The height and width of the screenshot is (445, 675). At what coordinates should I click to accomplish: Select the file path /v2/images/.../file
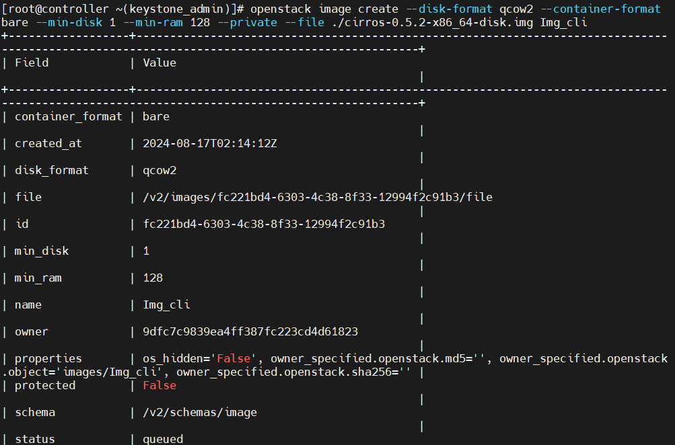point(318,198)
